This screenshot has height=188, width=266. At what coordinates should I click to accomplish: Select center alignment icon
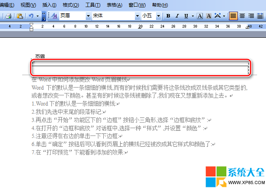(242, 16)
